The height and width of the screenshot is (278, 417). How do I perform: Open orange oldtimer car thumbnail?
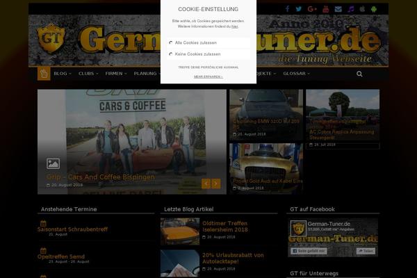point(180,231)
